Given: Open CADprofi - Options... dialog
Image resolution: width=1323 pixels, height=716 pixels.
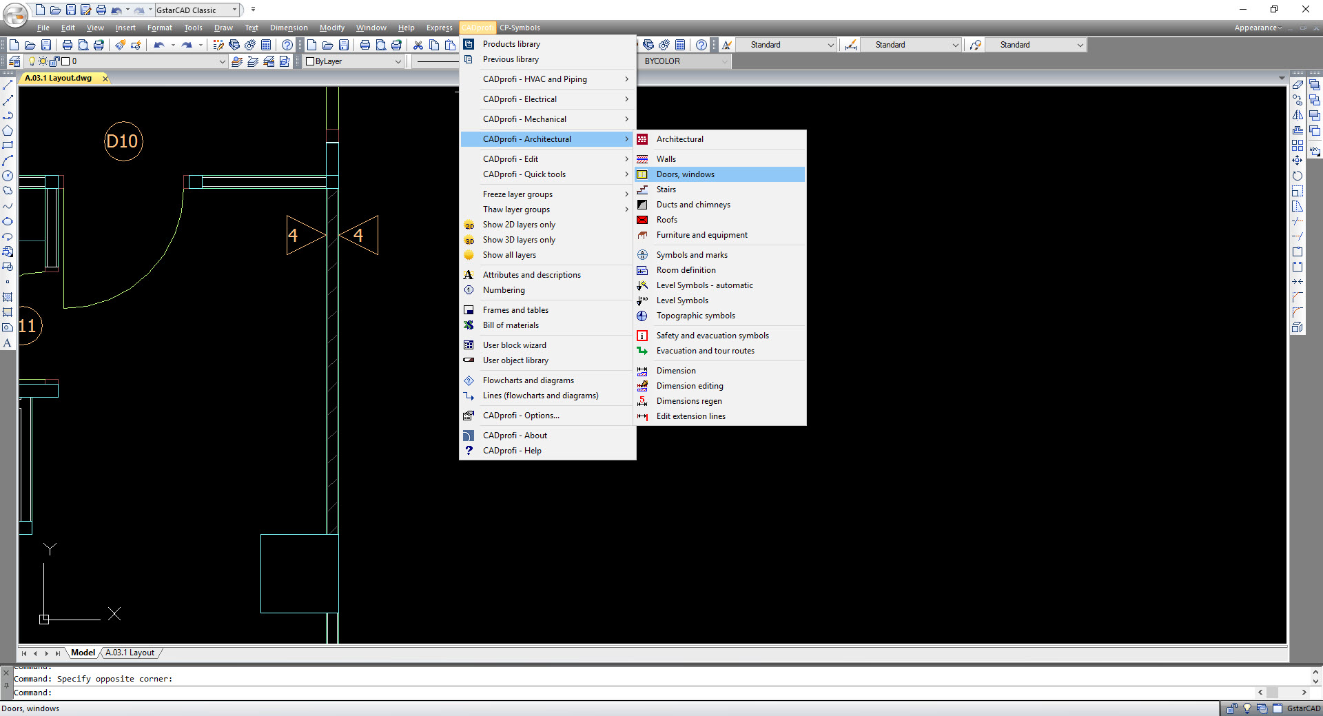Looking at the screenshot, I should (x=547, y=416).
